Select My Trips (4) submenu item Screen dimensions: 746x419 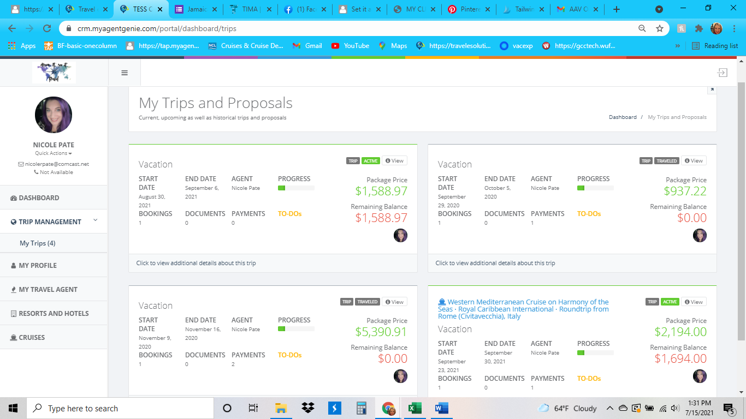[38, 243]
